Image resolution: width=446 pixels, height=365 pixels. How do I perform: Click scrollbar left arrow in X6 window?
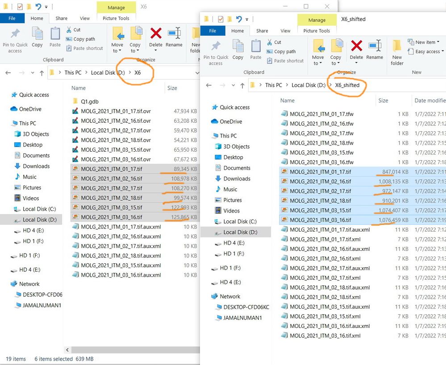pos(67,350)
